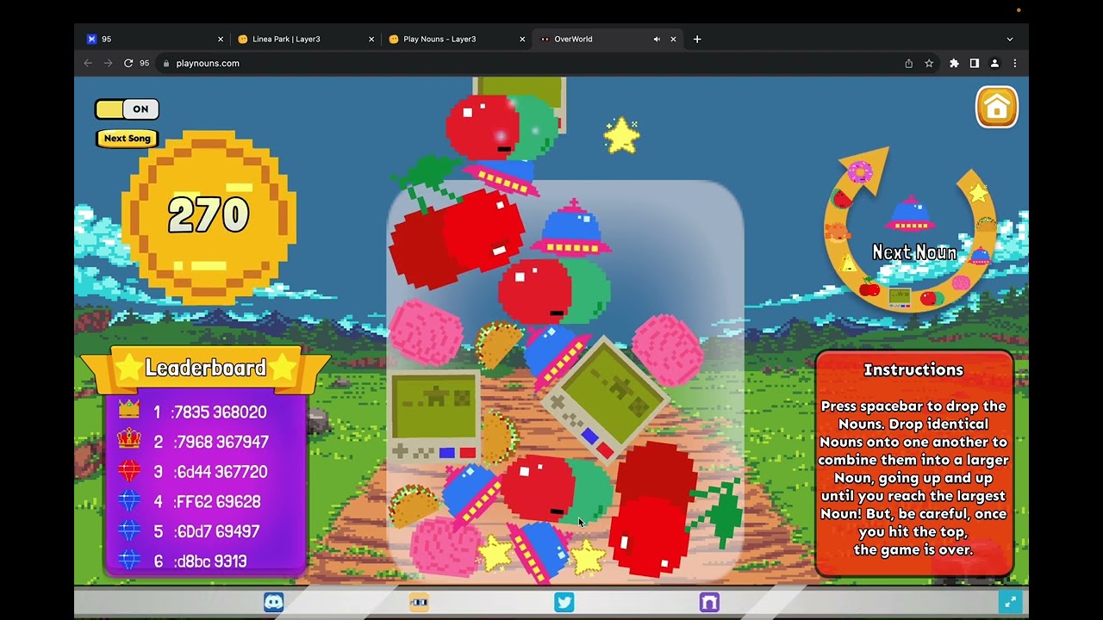Open the Twitter bird icon
The width and height of the screenshot is (1103, 620).
(564, 603)
